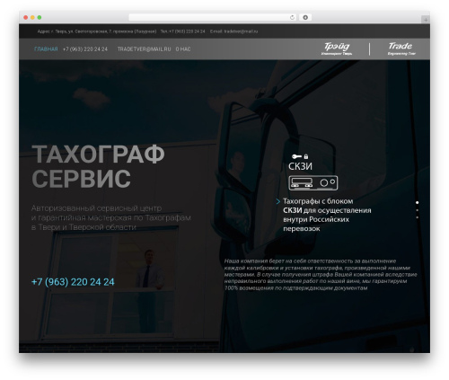Click the tachograph device icon

coord(313,183)
